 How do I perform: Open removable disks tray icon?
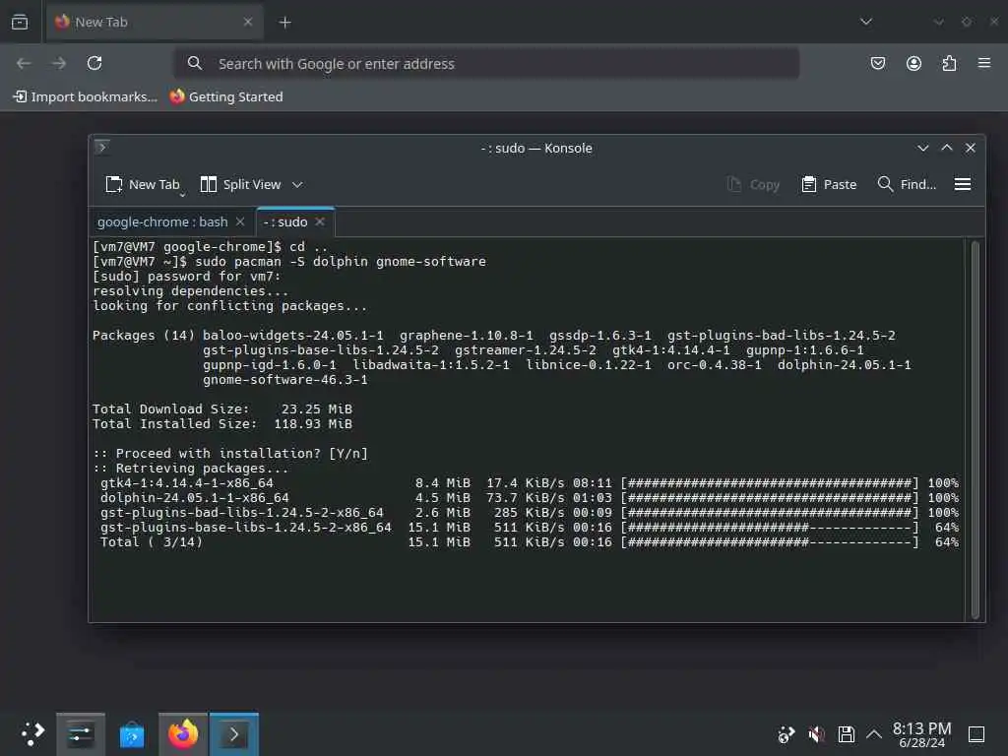[x=846, y=734]
